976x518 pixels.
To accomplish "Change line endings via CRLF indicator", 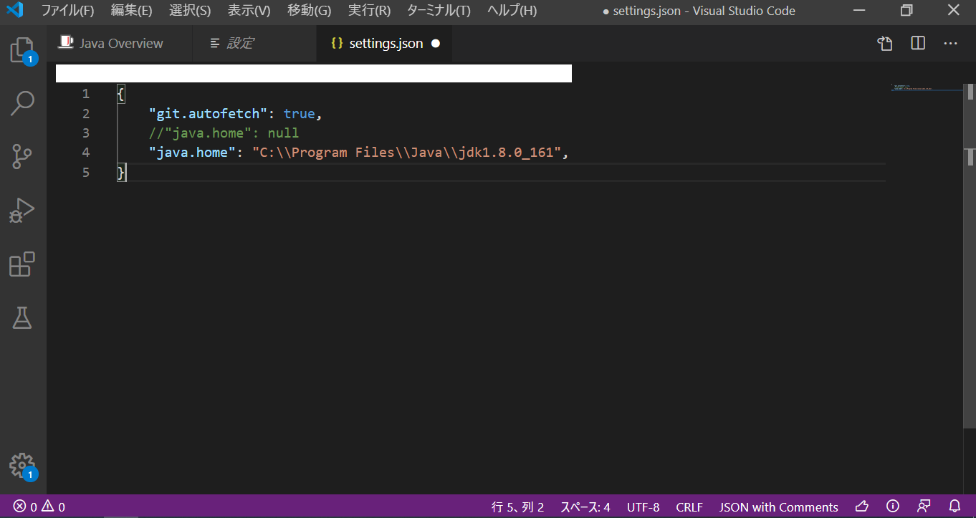I will [x=689, y=507].
